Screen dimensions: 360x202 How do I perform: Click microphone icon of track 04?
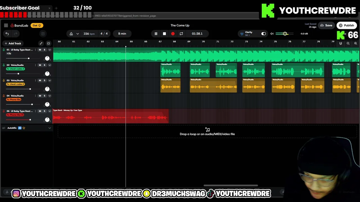click(x=4, y=96)
